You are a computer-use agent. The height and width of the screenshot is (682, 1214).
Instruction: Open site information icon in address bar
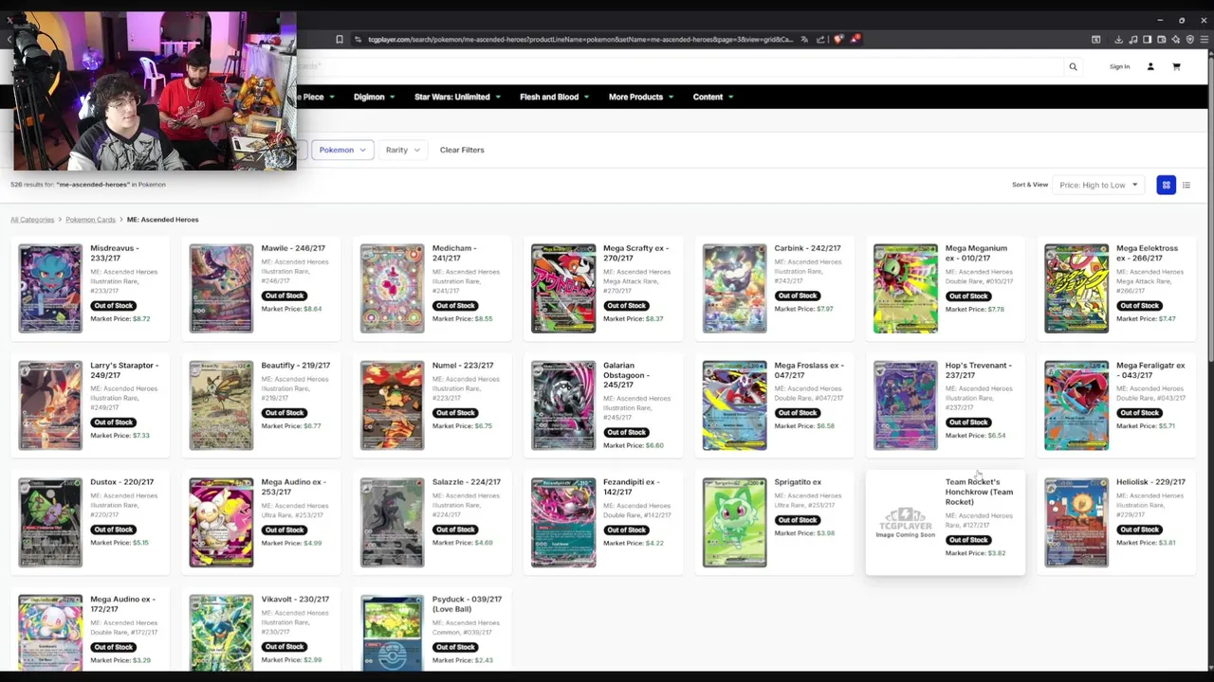pyautogui.click(x=358, y=40)
